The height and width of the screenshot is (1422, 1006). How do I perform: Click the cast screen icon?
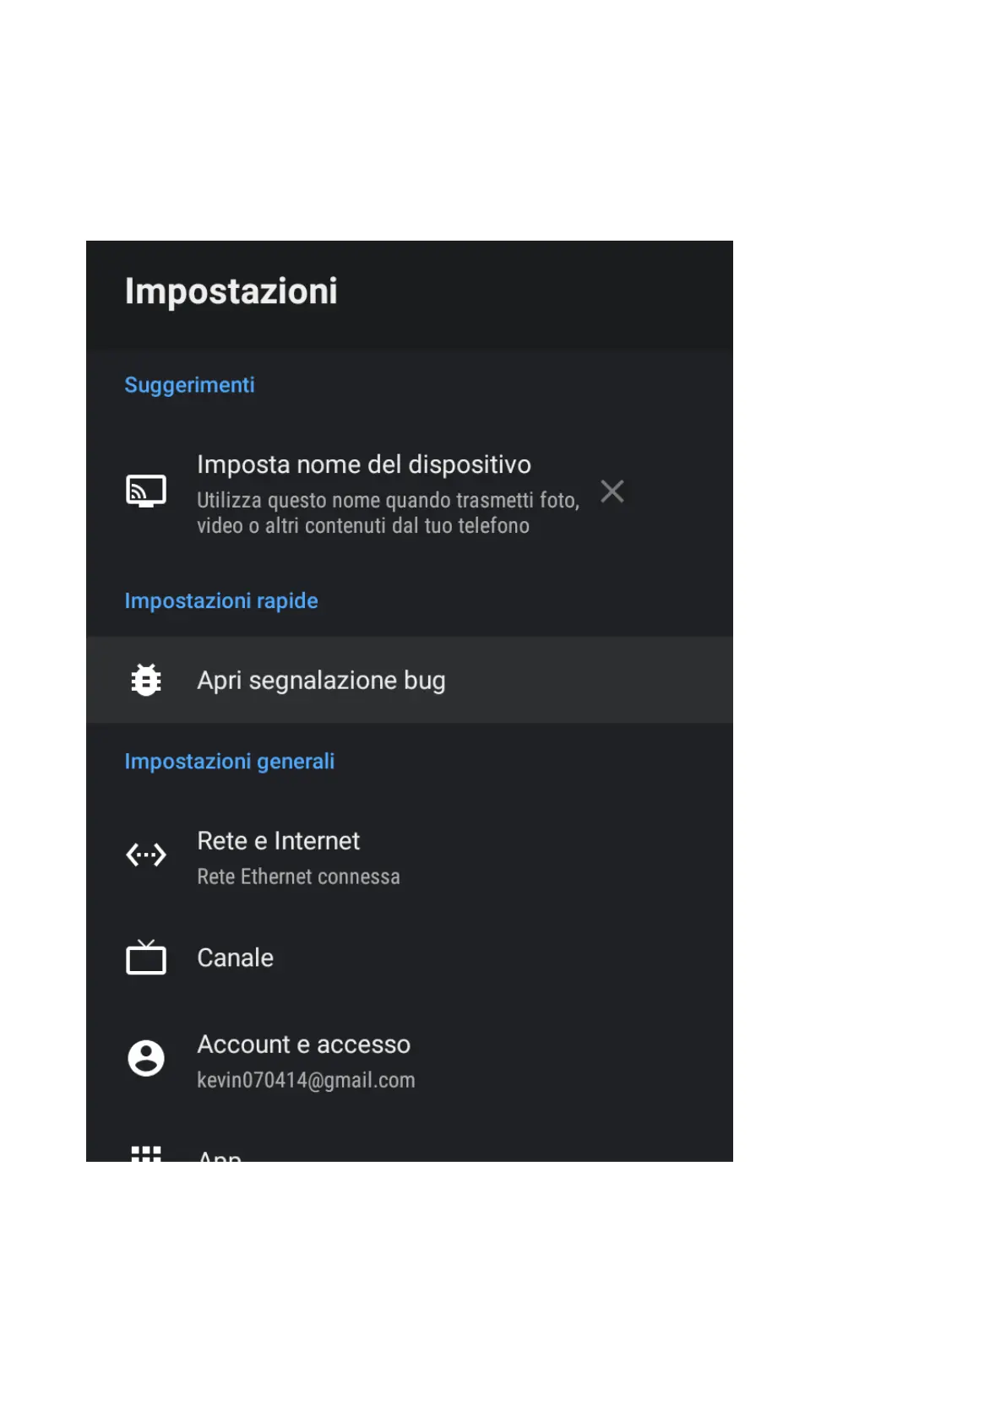click(145, 491)
